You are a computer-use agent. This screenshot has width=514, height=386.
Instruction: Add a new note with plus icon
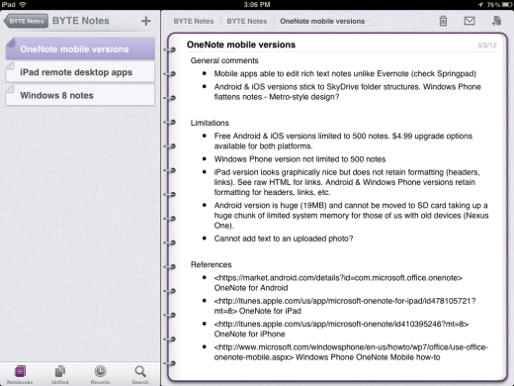coord(145,21)
